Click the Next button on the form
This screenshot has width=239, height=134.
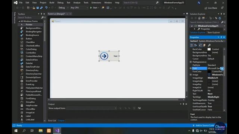coord(109,56)
